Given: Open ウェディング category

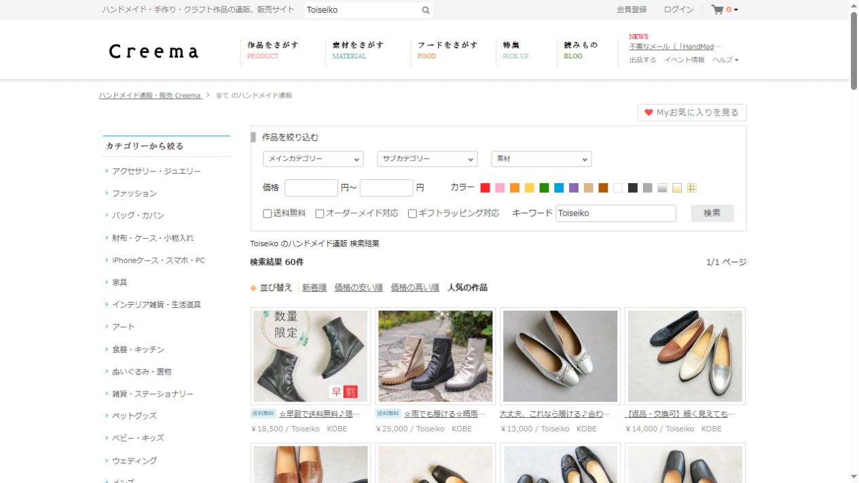Looking at the screenshot, I should tap(134, 461).
